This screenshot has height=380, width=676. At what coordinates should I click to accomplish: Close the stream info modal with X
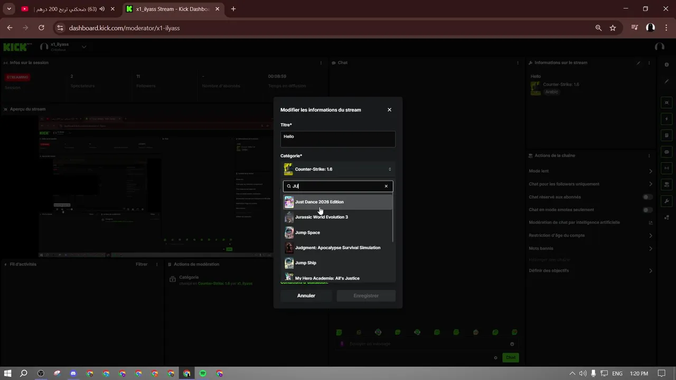pyautogui.click(x=389, y=110)
